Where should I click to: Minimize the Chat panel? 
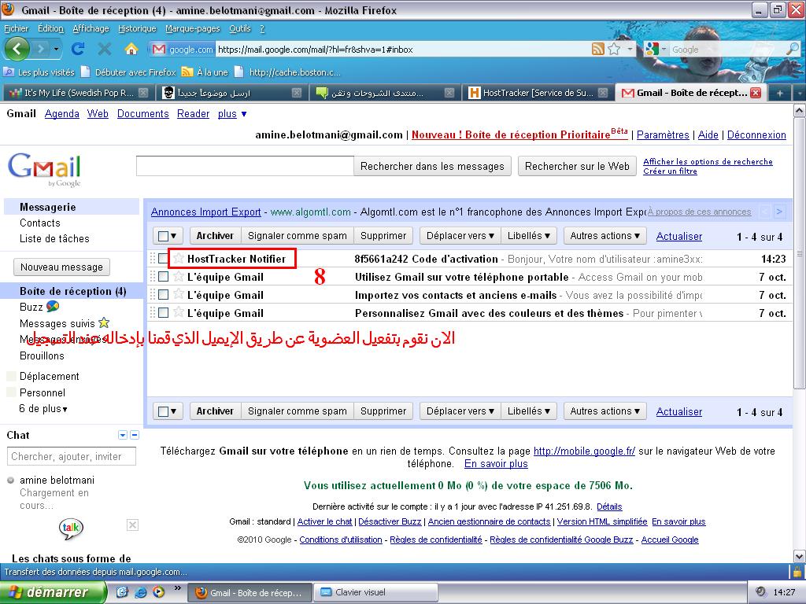[135, 435]
